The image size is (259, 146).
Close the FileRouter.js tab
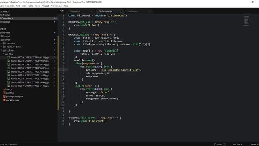149,11
